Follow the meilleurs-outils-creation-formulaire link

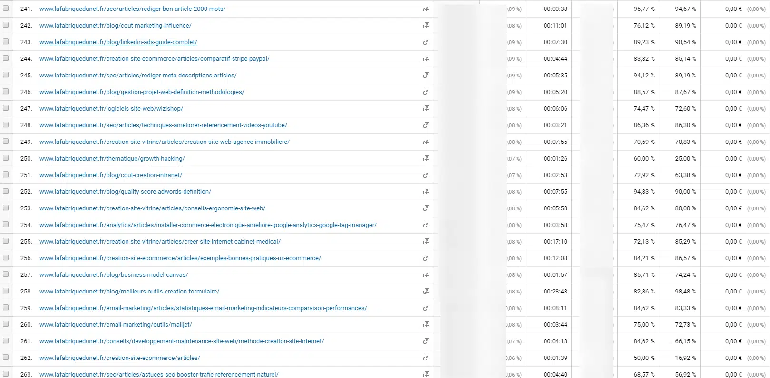click(129, 292)
